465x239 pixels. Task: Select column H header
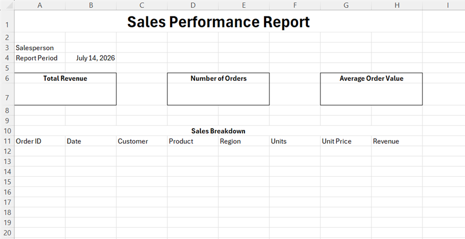pos(397,5)
